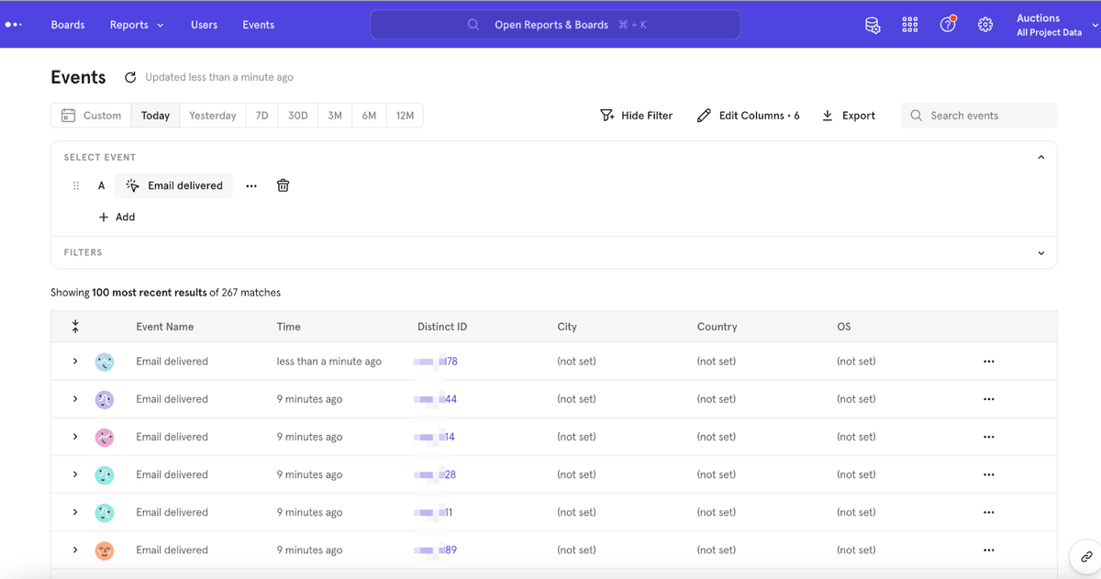
Task: Toggle expand-all rows icon in table header
Action: coord(75,327)
